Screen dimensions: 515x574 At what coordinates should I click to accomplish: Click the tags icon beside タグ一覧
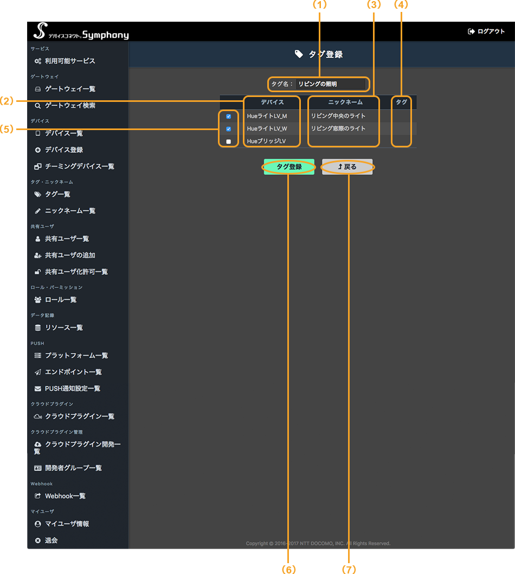(x=38, y=195)
